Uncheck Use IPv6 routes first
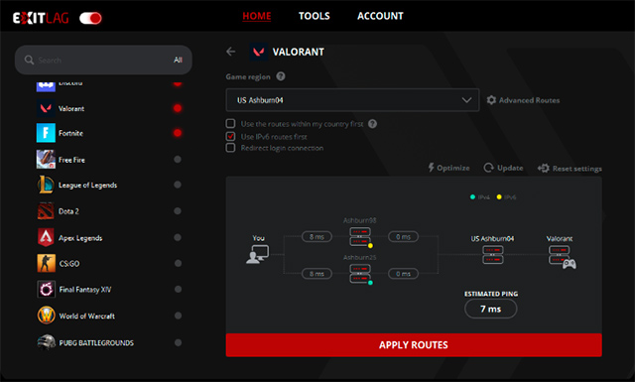 pos(230,136)
